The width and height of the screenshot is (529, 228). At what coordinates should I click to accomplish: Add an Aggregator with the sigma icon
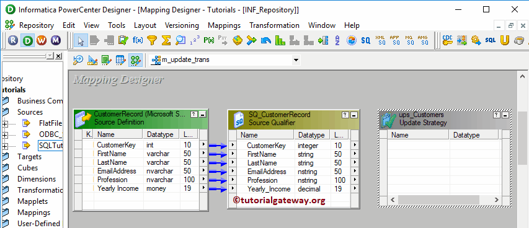pyautogui.click(x=166, y=40)
